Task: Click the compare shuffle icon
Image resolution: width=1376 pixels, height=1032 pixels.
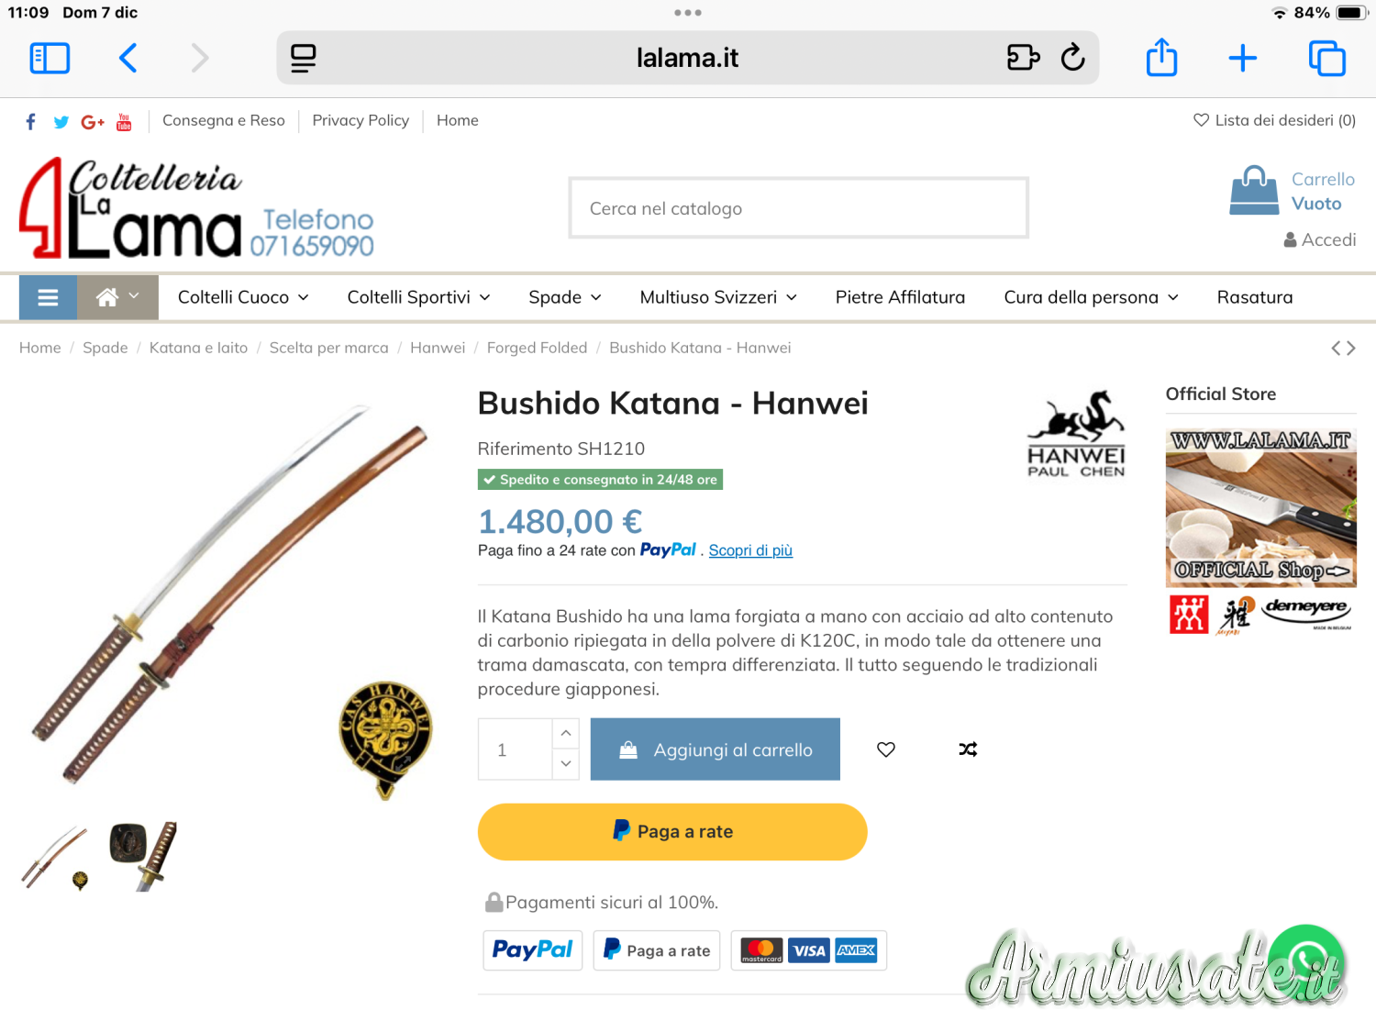Action: point(968,749)
